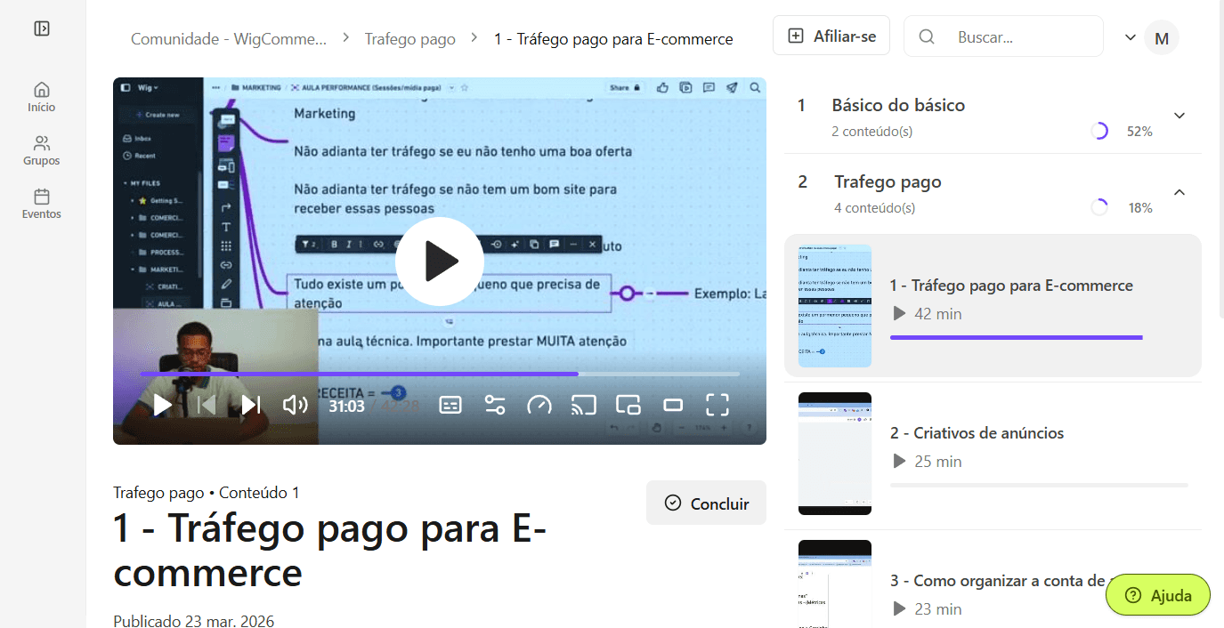Click the lesson 3 thumbnail

click(835, 584)
